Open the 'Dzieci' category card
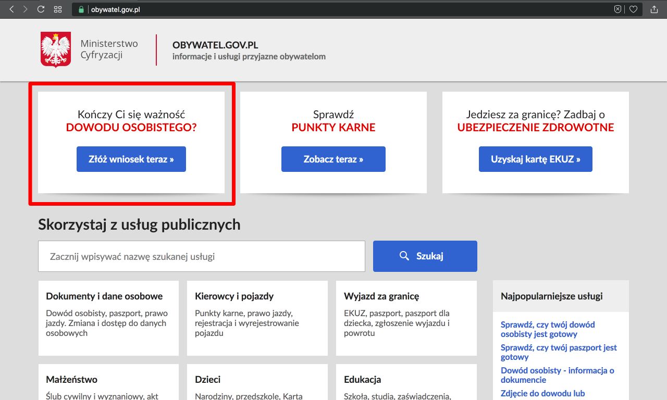This screenshot has height=400, width=667. [x=257, y=382]
